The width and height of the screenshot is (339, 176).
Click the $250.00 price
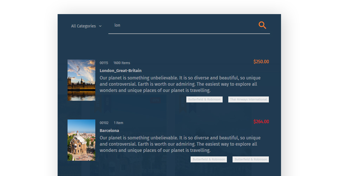(x=261, y=62)
